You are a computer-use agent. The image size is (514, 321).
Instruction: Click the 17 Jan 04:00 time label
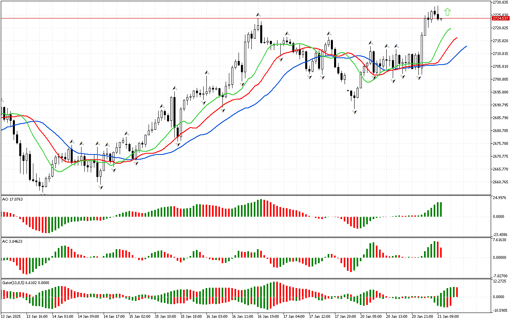point(295,317)
